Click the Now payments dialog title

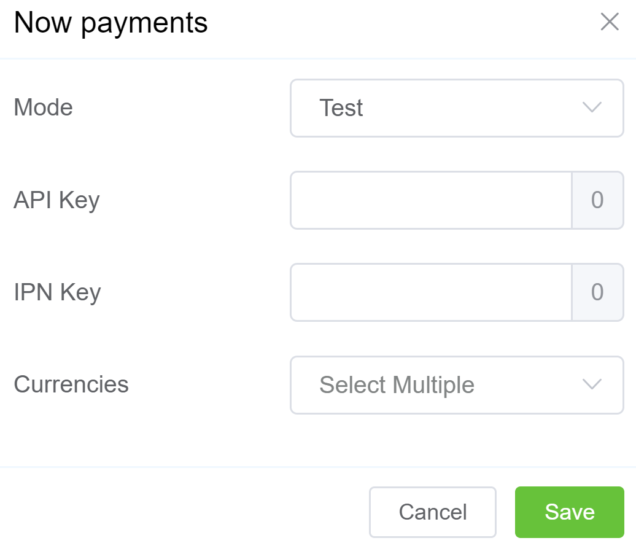(111, 23)
